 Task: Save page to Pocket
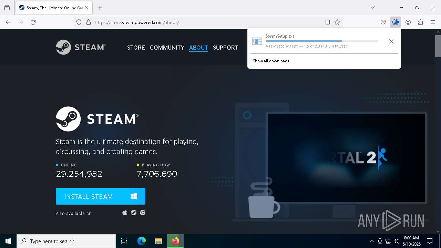383,22
